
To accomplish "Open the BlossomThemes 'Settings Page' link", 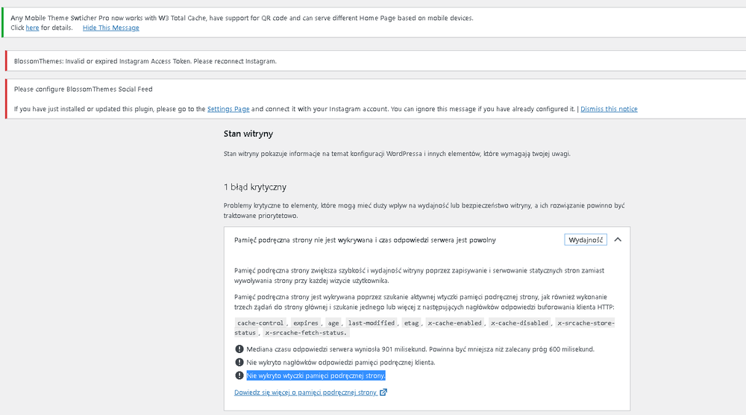I will [228, 109].
